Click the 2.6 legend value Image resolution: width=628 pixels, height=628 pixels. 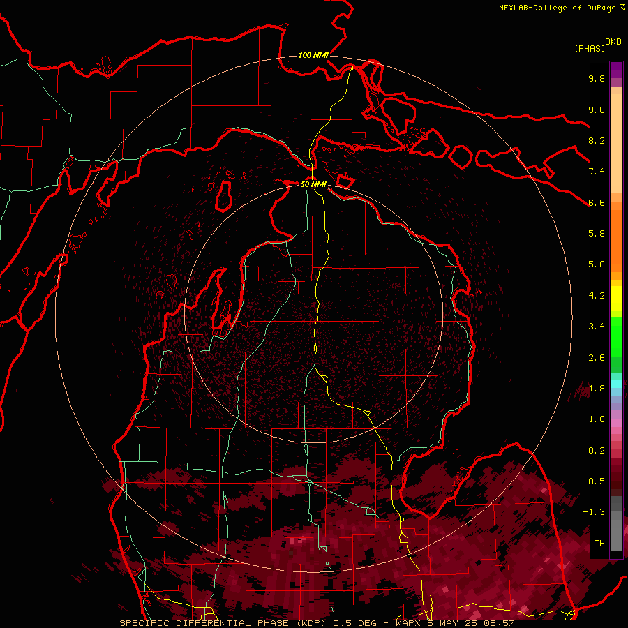(597, 358)
